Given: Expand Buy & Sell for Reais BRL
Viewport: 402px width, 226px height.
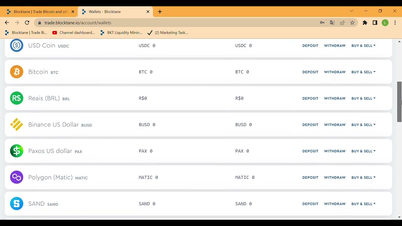Looking at the screenshot, I should (363, 98).
